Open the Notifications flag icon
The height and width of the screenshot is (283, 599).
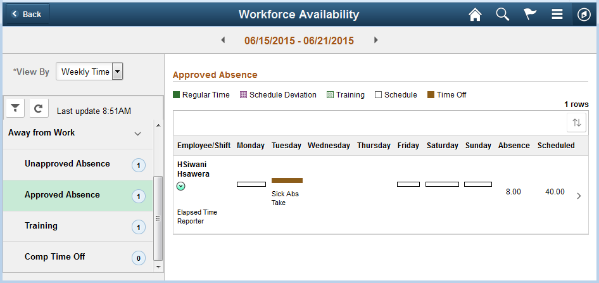pos(529,15)
